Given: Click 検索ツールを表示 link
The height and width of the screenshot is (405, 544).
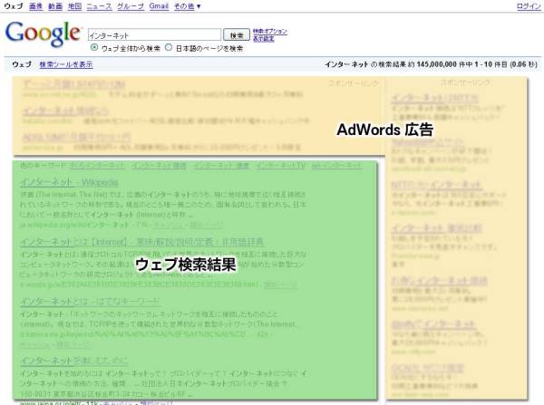Looking at the screenshot, I should click(x=66, y=64).
